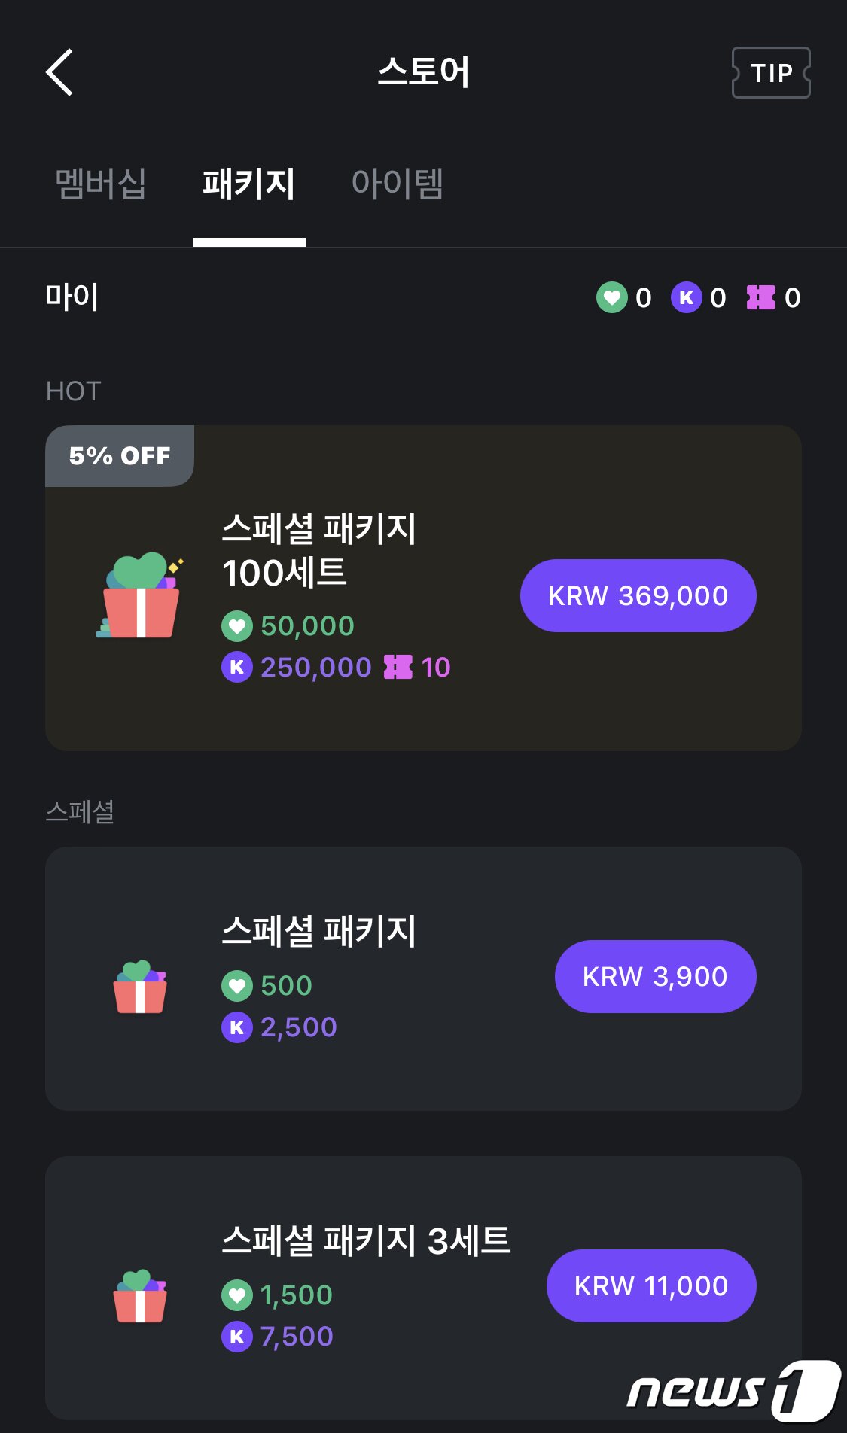Tap the 3세트 gift box icon
The image size is (847, 1433).
point(140,1296)
